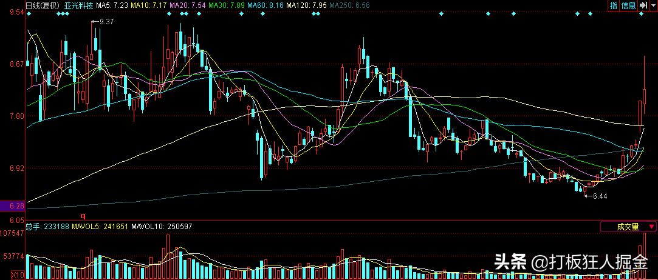Open the 信息 info button
The width and height of the screenshot is (658, 280).
628,5
